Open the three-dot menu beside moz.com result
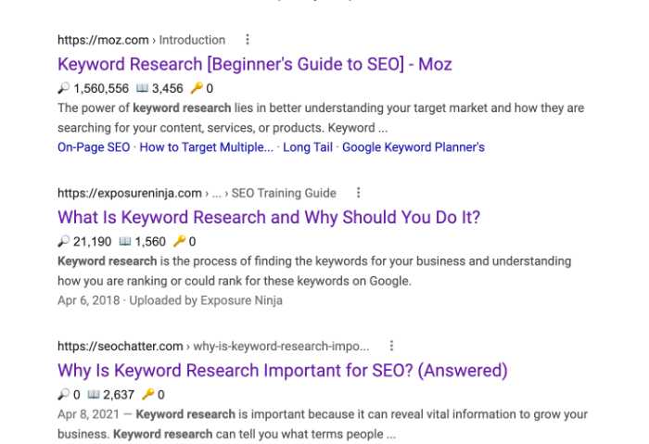 (248, 40)
